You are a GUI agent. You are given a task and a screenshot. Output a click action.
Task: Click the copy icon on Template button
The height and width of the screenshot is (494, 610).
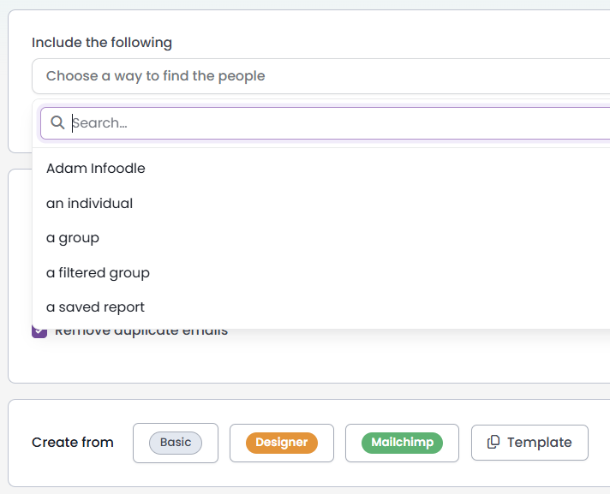(493, 443)
